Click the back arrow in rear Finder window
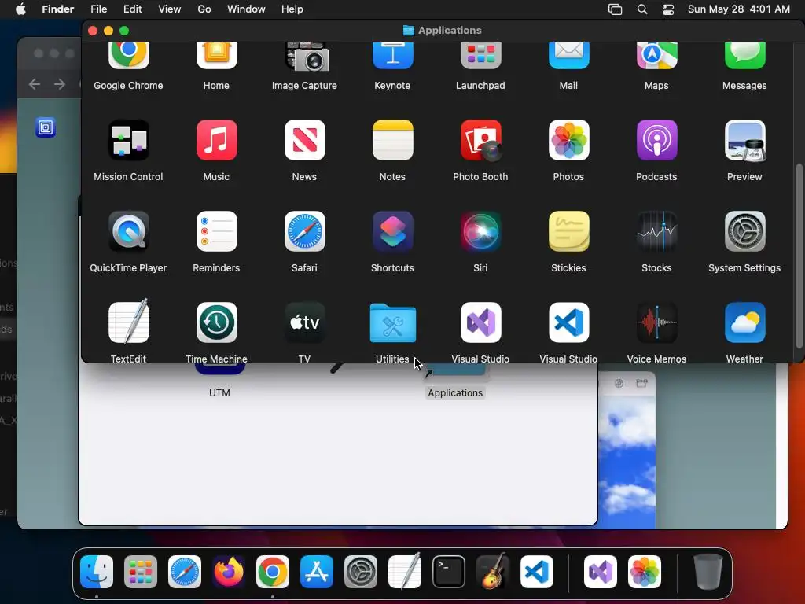Image resolution: width=805 pixels, height=604 pixels. coord(35,84)
